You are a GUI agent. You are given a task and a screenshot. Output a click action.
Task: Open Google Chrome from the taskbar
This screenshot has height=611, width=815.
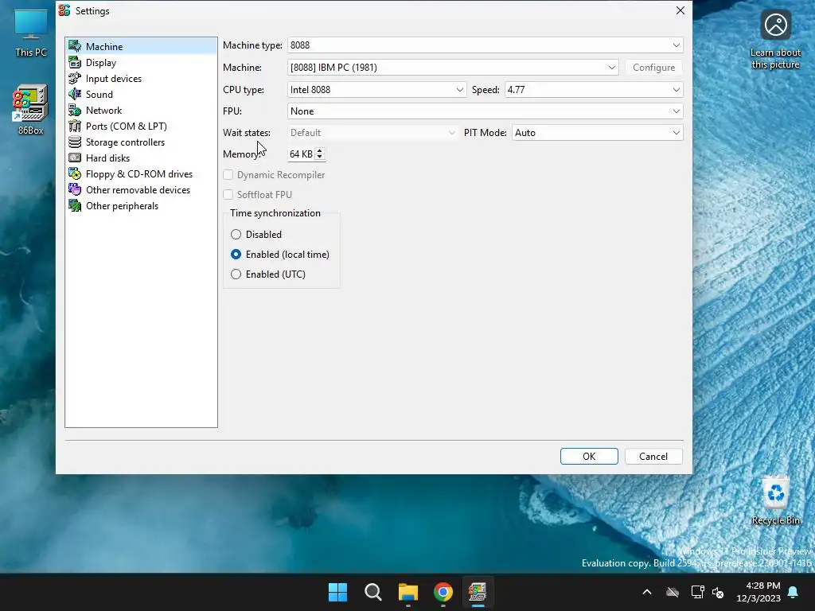[443, 592]
